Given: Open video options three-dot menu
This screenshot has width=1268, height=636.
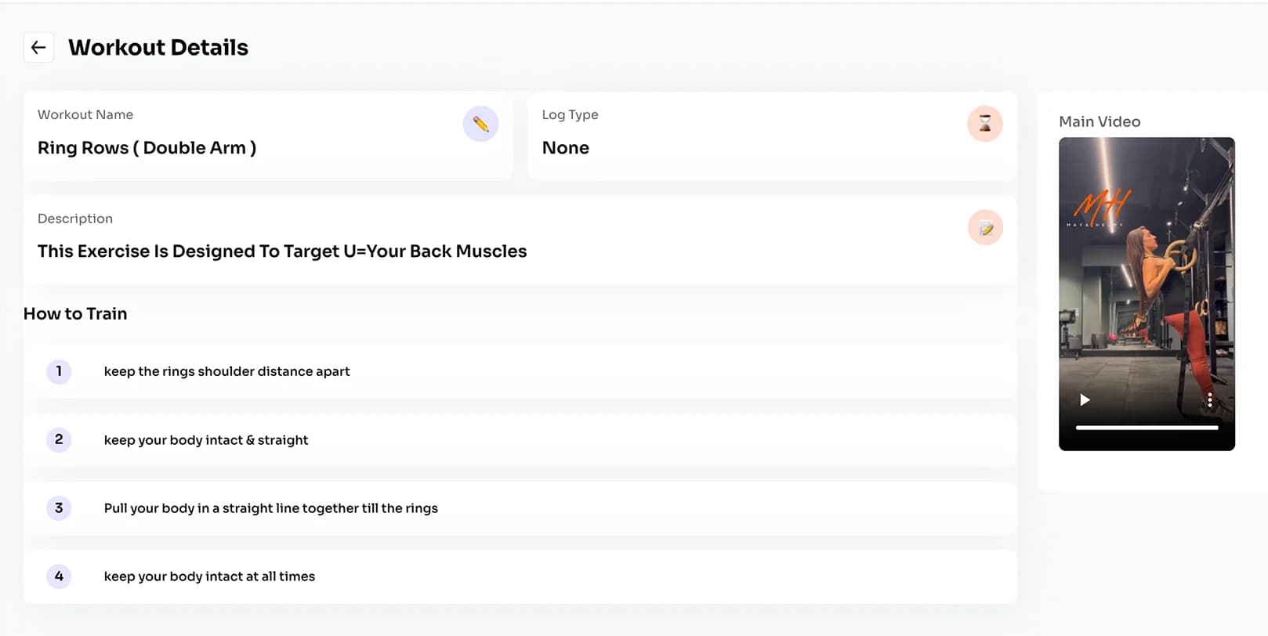Looking at the screenshot, I should click(1210, 400).
